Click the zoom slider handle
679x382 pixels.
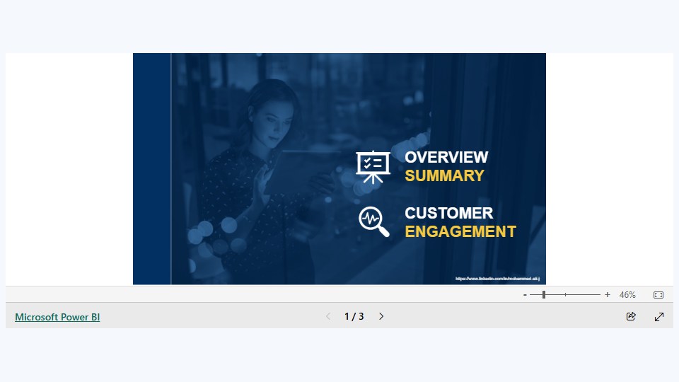[x=544, y=295]
